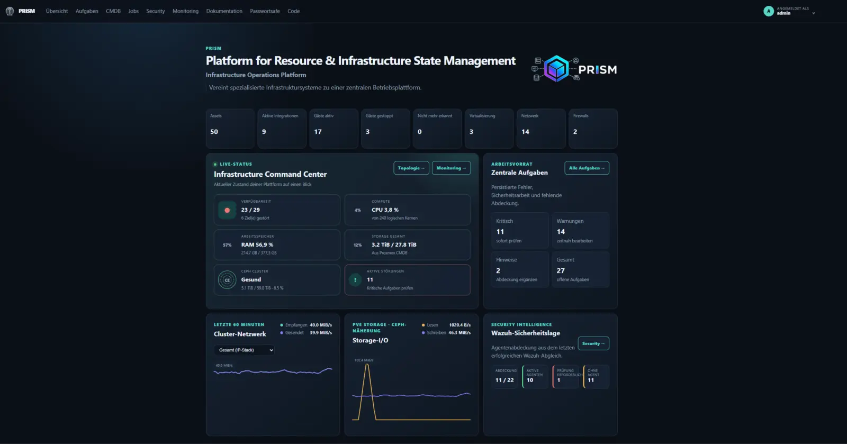This screenshot has height=444, width=847.
Task: Click the '46.3 MiB/s' Schreiben value
Action: coord(459,333)
